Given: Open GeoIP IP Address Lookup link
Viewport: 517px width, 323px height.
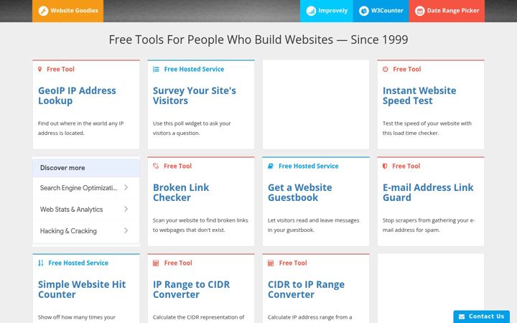Looking at the screenshot, I should tap(77, 95).
